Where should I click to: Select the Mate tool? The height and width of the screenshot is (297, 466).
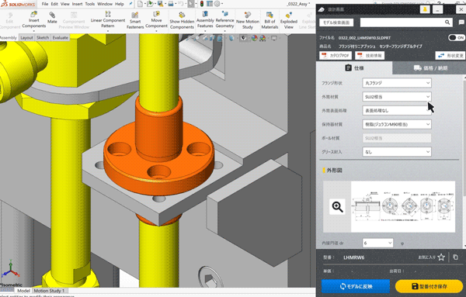pos(52,18)
